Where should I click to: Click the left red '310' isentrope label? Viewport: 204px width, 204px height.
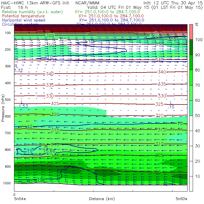coord(55,144)
